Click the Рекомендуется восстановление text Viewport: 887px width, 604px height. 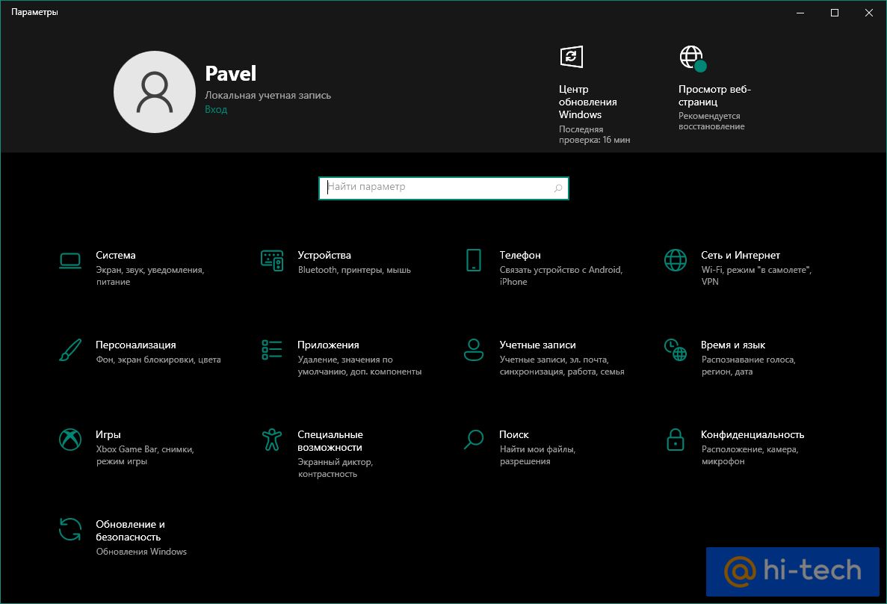[x=711, y=121]
